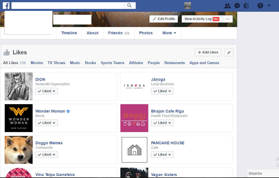
Task: Open the Notifications globe icon
Action: click(x=246, y=6)
